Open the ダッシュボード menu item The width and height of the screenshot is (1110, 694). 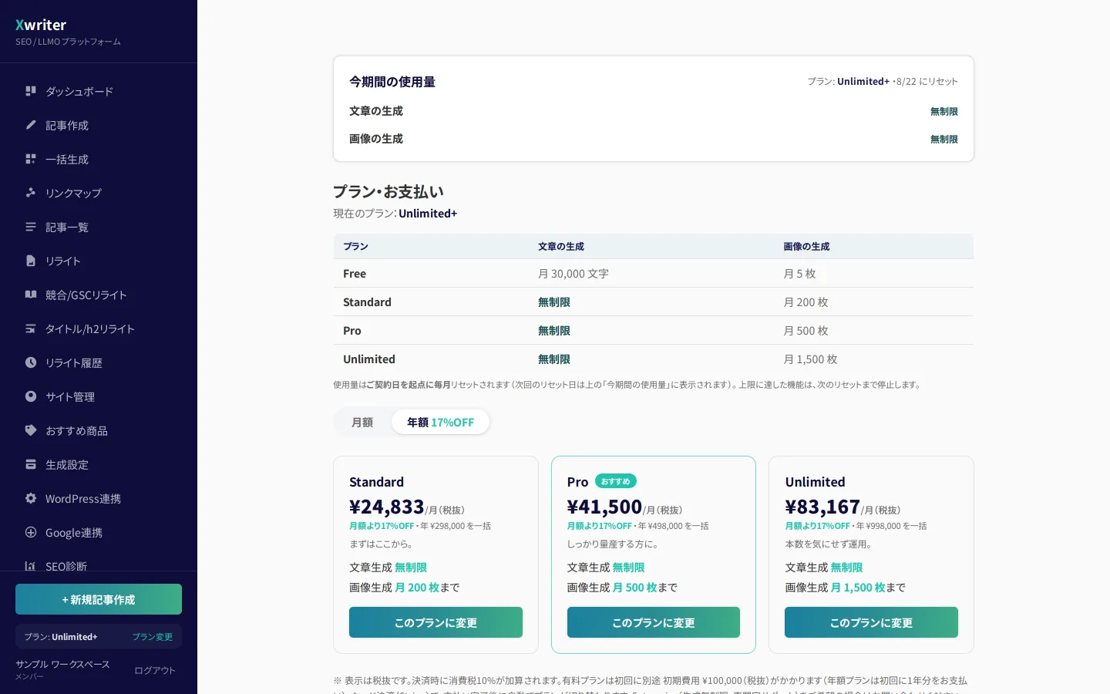tap(99, 91)
